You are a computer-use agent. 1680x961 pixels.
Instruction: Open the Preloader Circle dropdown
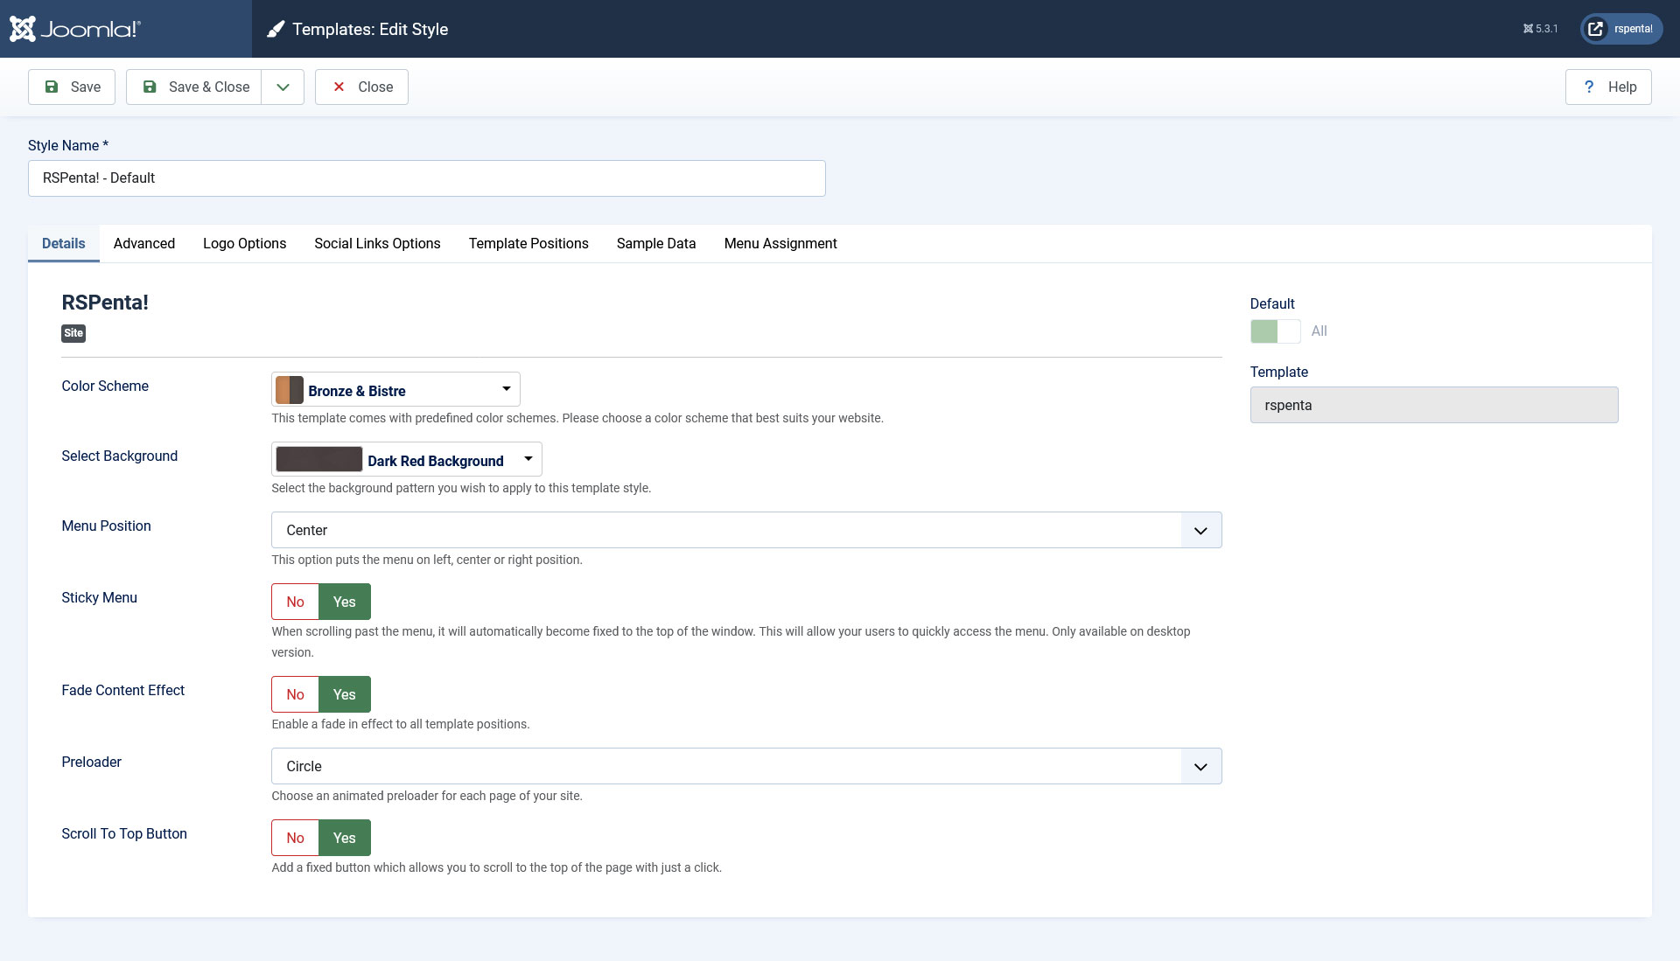745,766
